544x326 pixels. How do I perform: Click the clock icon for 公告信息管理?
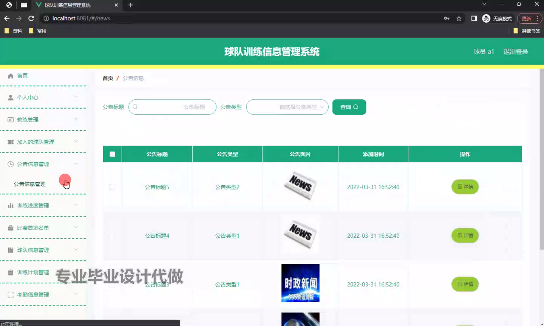point(11,164)
